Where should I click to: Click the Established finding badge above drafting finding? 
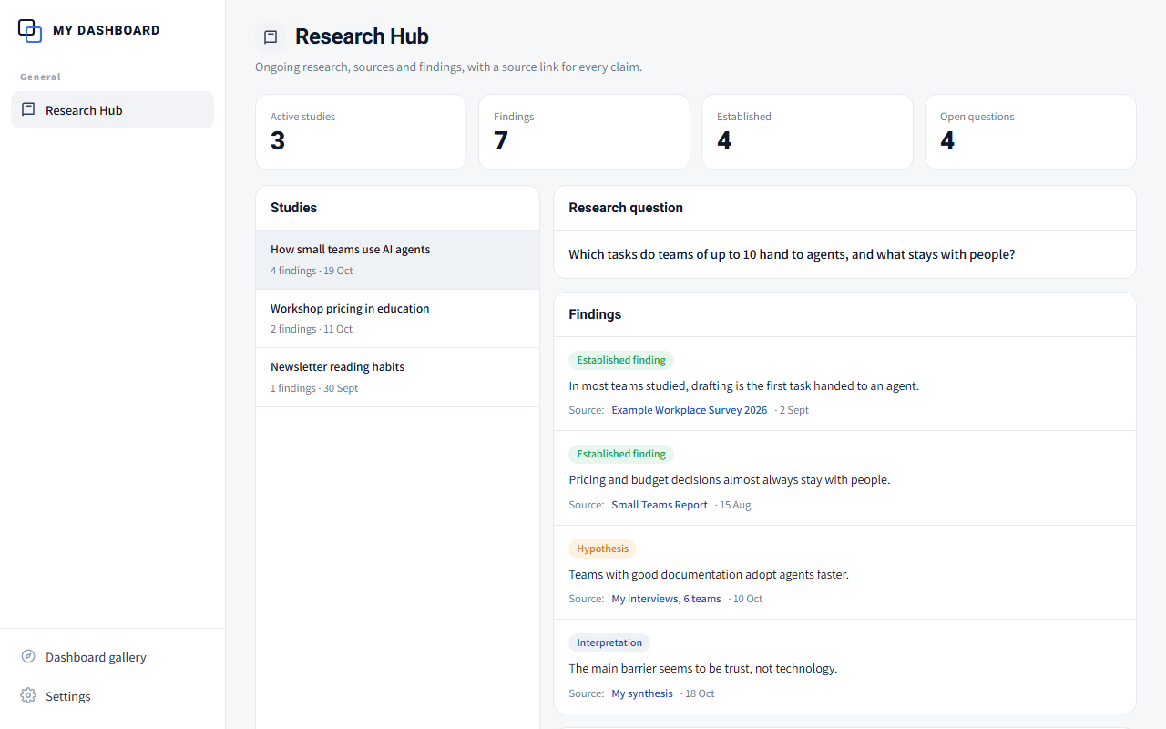[621, 360]
